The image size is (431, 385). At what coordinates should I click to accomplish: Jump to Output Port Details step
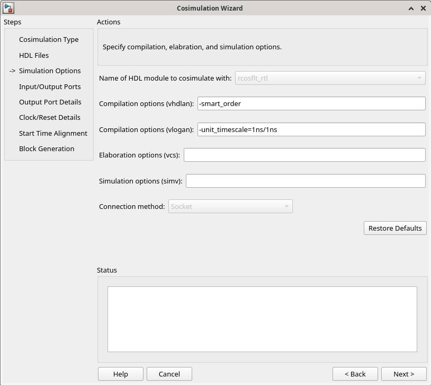pyautogui.click(x=50, y=102)
